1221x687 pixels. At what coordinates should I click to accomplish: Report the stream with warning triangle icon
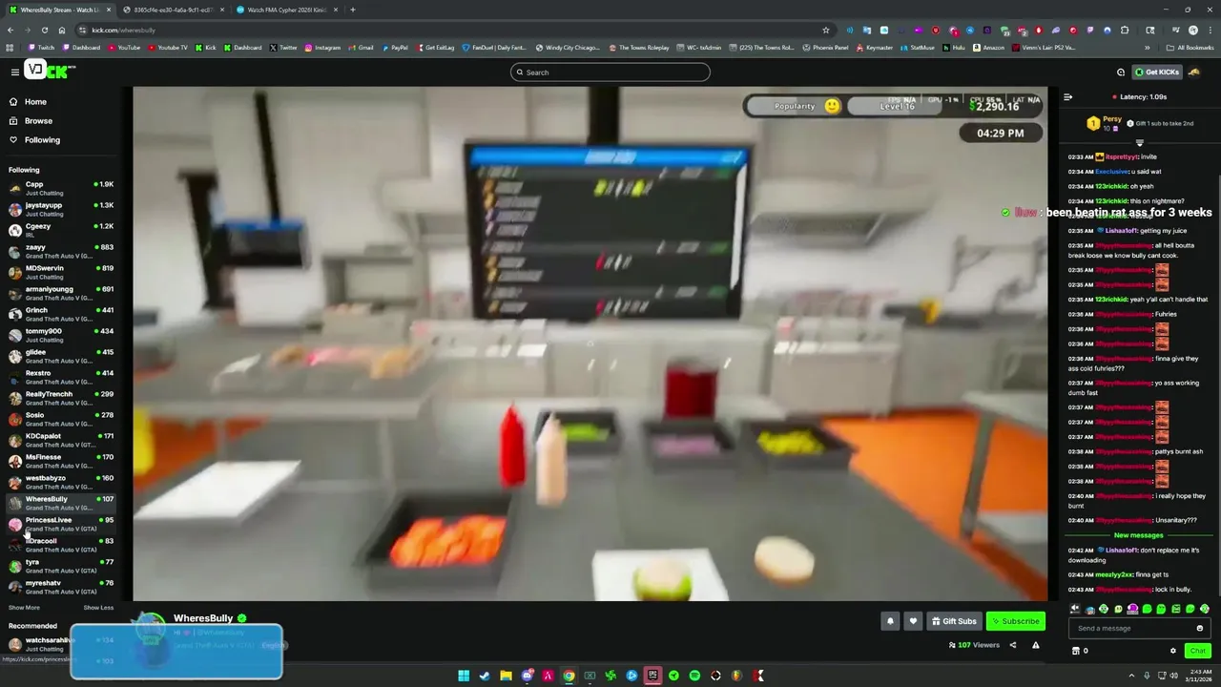pyautogui.click(x=1036, y=645)
